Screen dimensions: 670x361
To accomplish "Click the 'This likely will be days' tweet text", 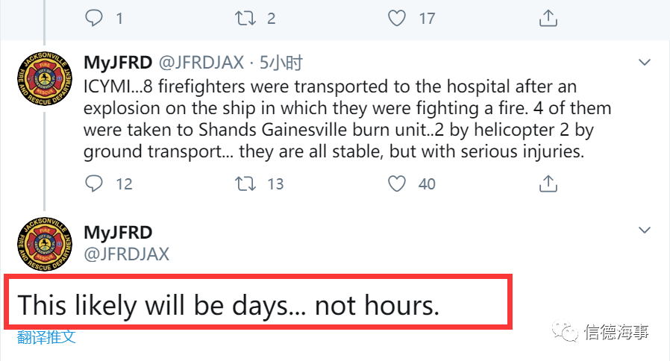I will click(228, 306).
